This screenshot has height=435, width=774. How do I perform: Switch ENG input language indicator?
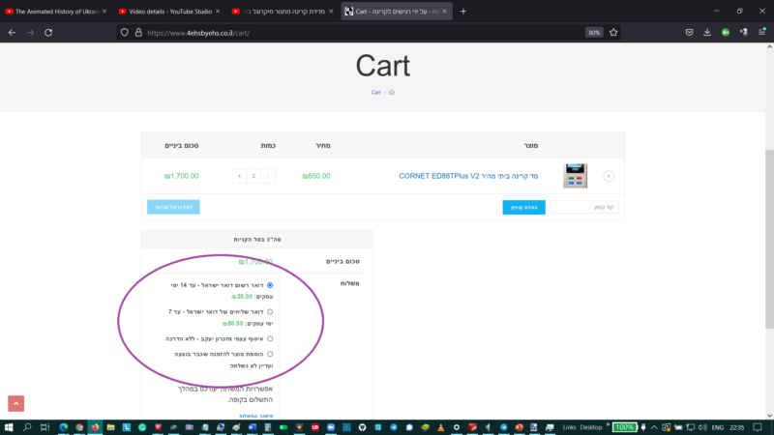click(718, 427)
